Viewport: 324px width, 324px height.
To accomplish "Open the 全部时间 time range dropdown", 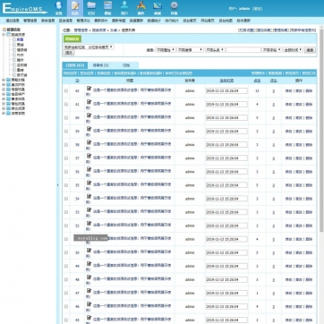I will coord(293,50).
